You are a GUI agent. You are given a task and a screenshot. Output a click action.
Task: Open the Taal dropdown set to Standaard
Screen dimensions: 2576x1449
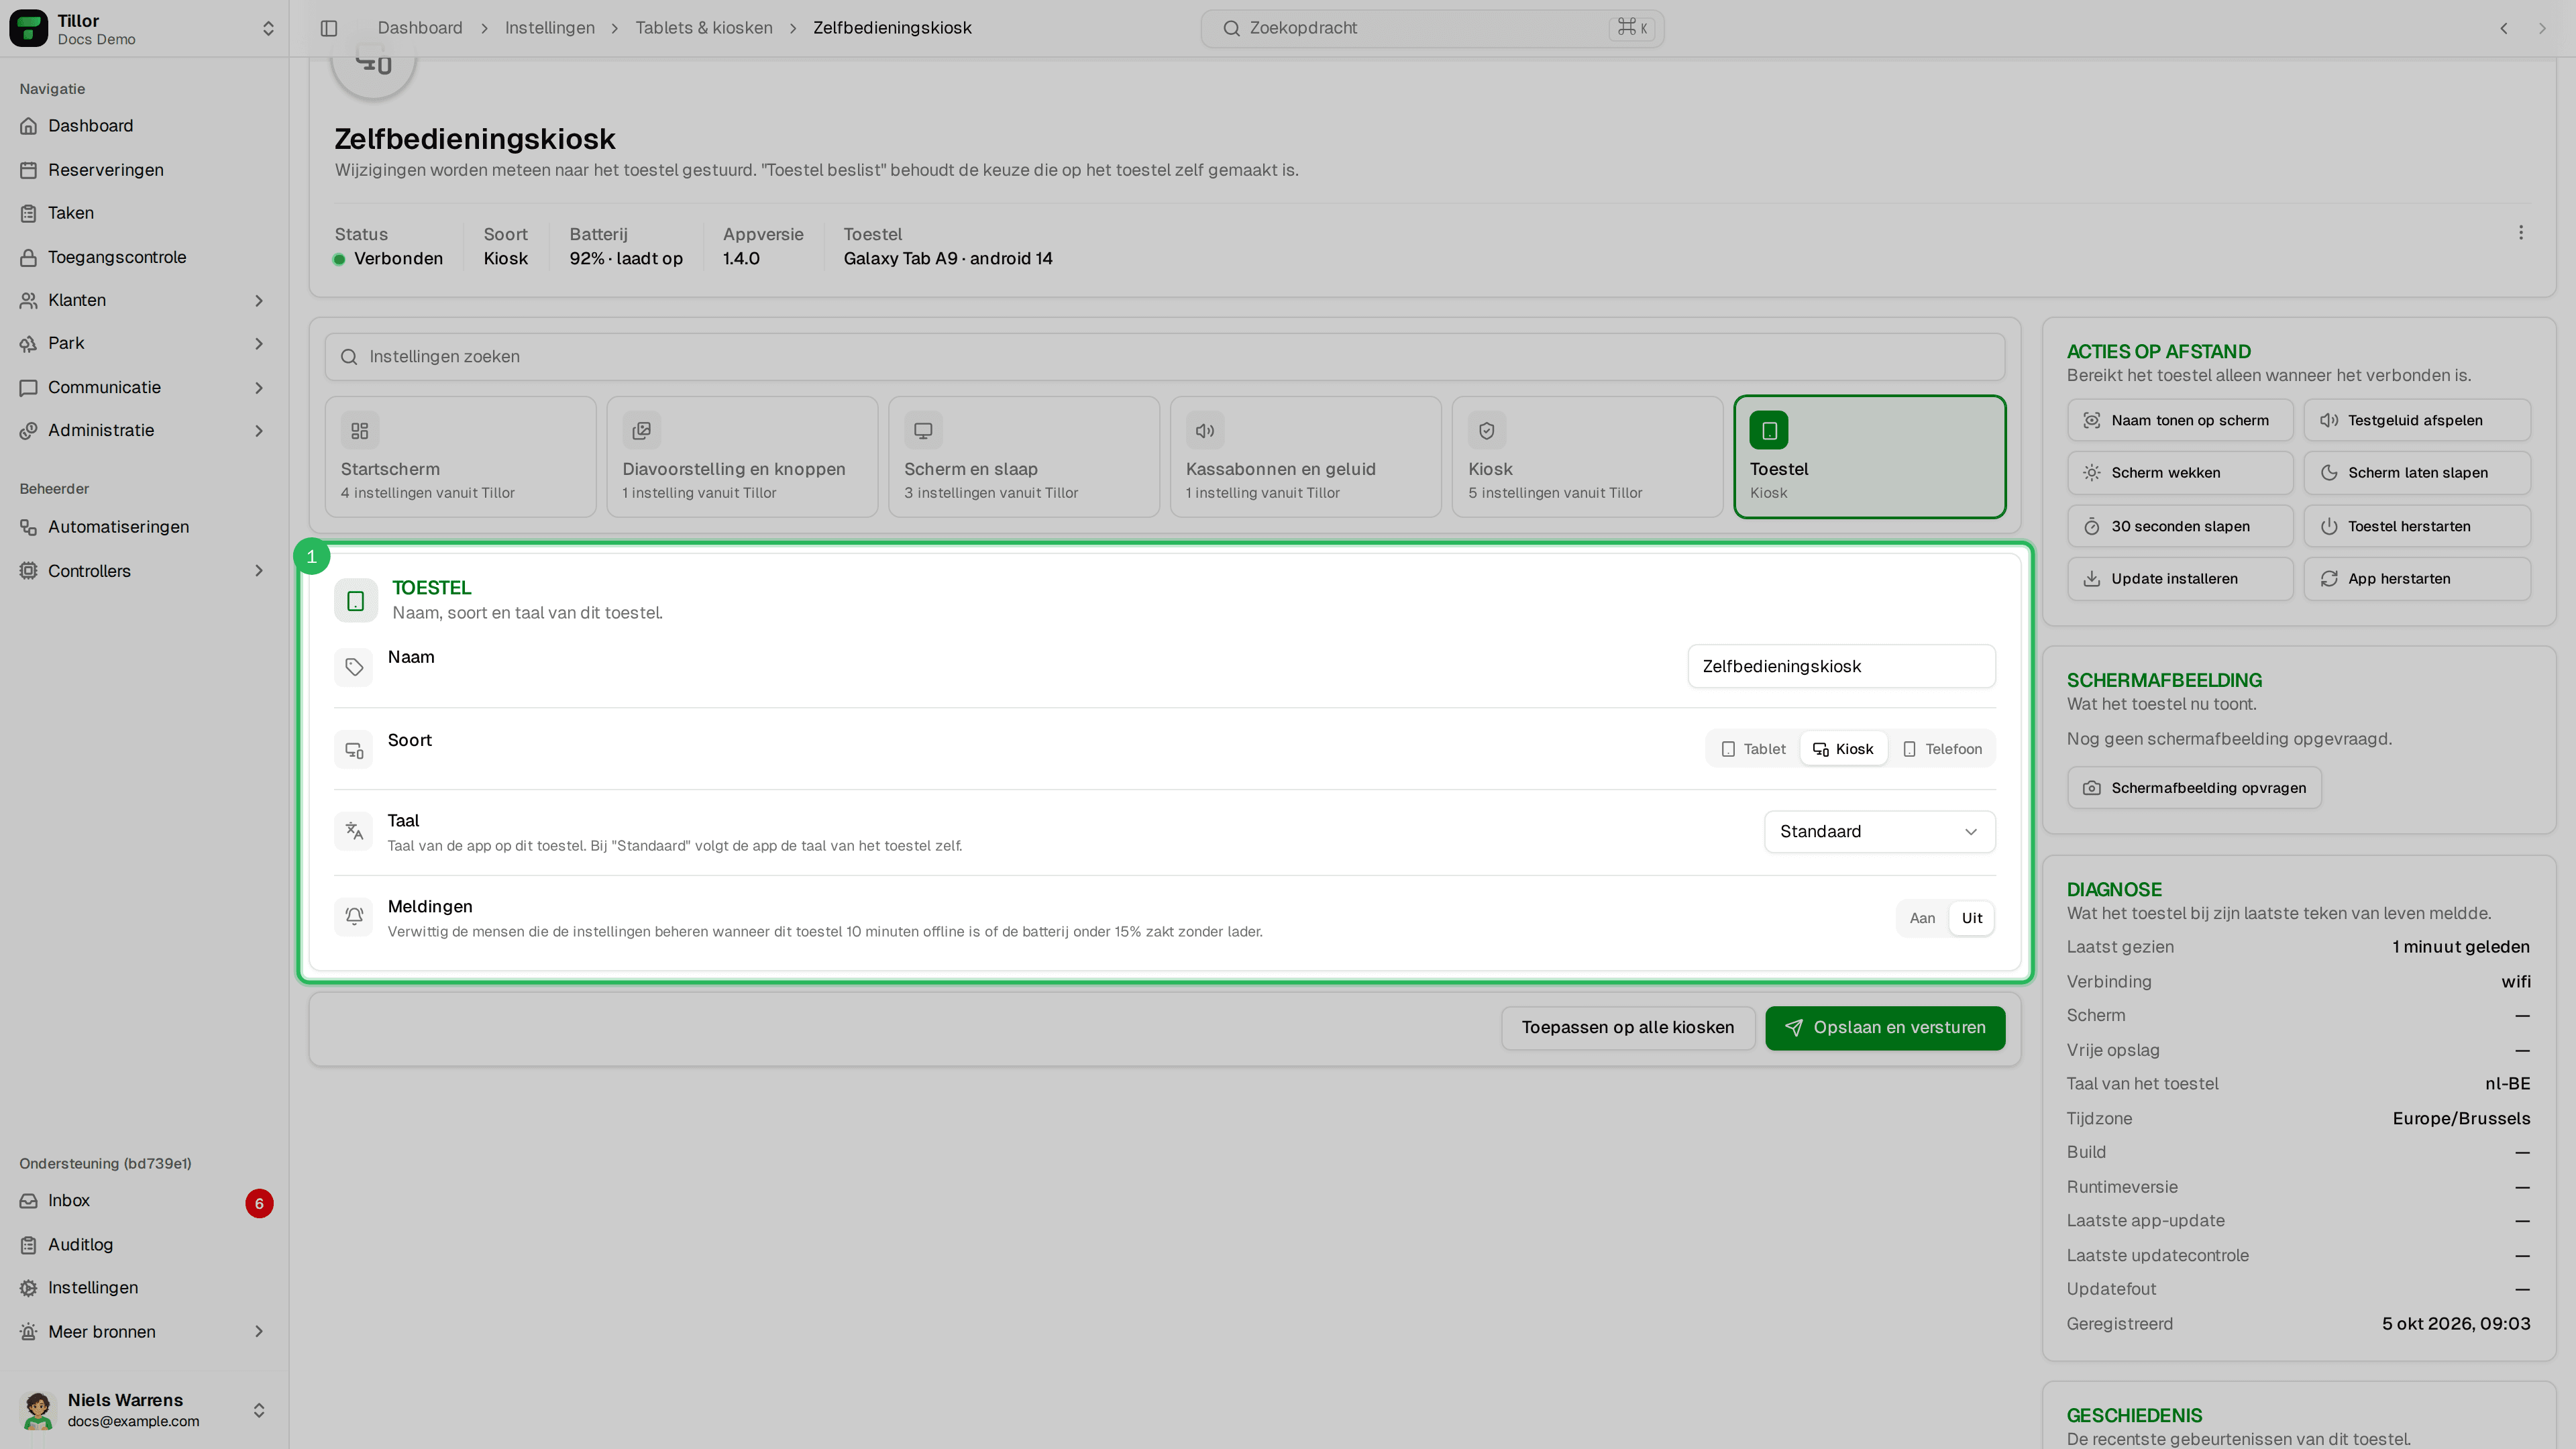coord(1879,832)
